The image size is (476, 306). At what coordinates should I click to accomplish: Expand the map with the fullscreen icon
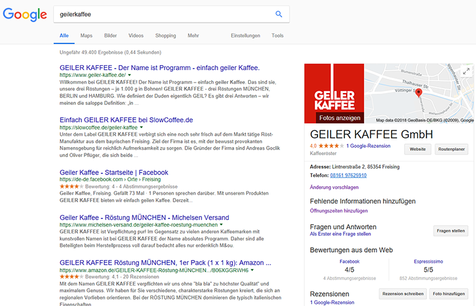coord(466,72)
